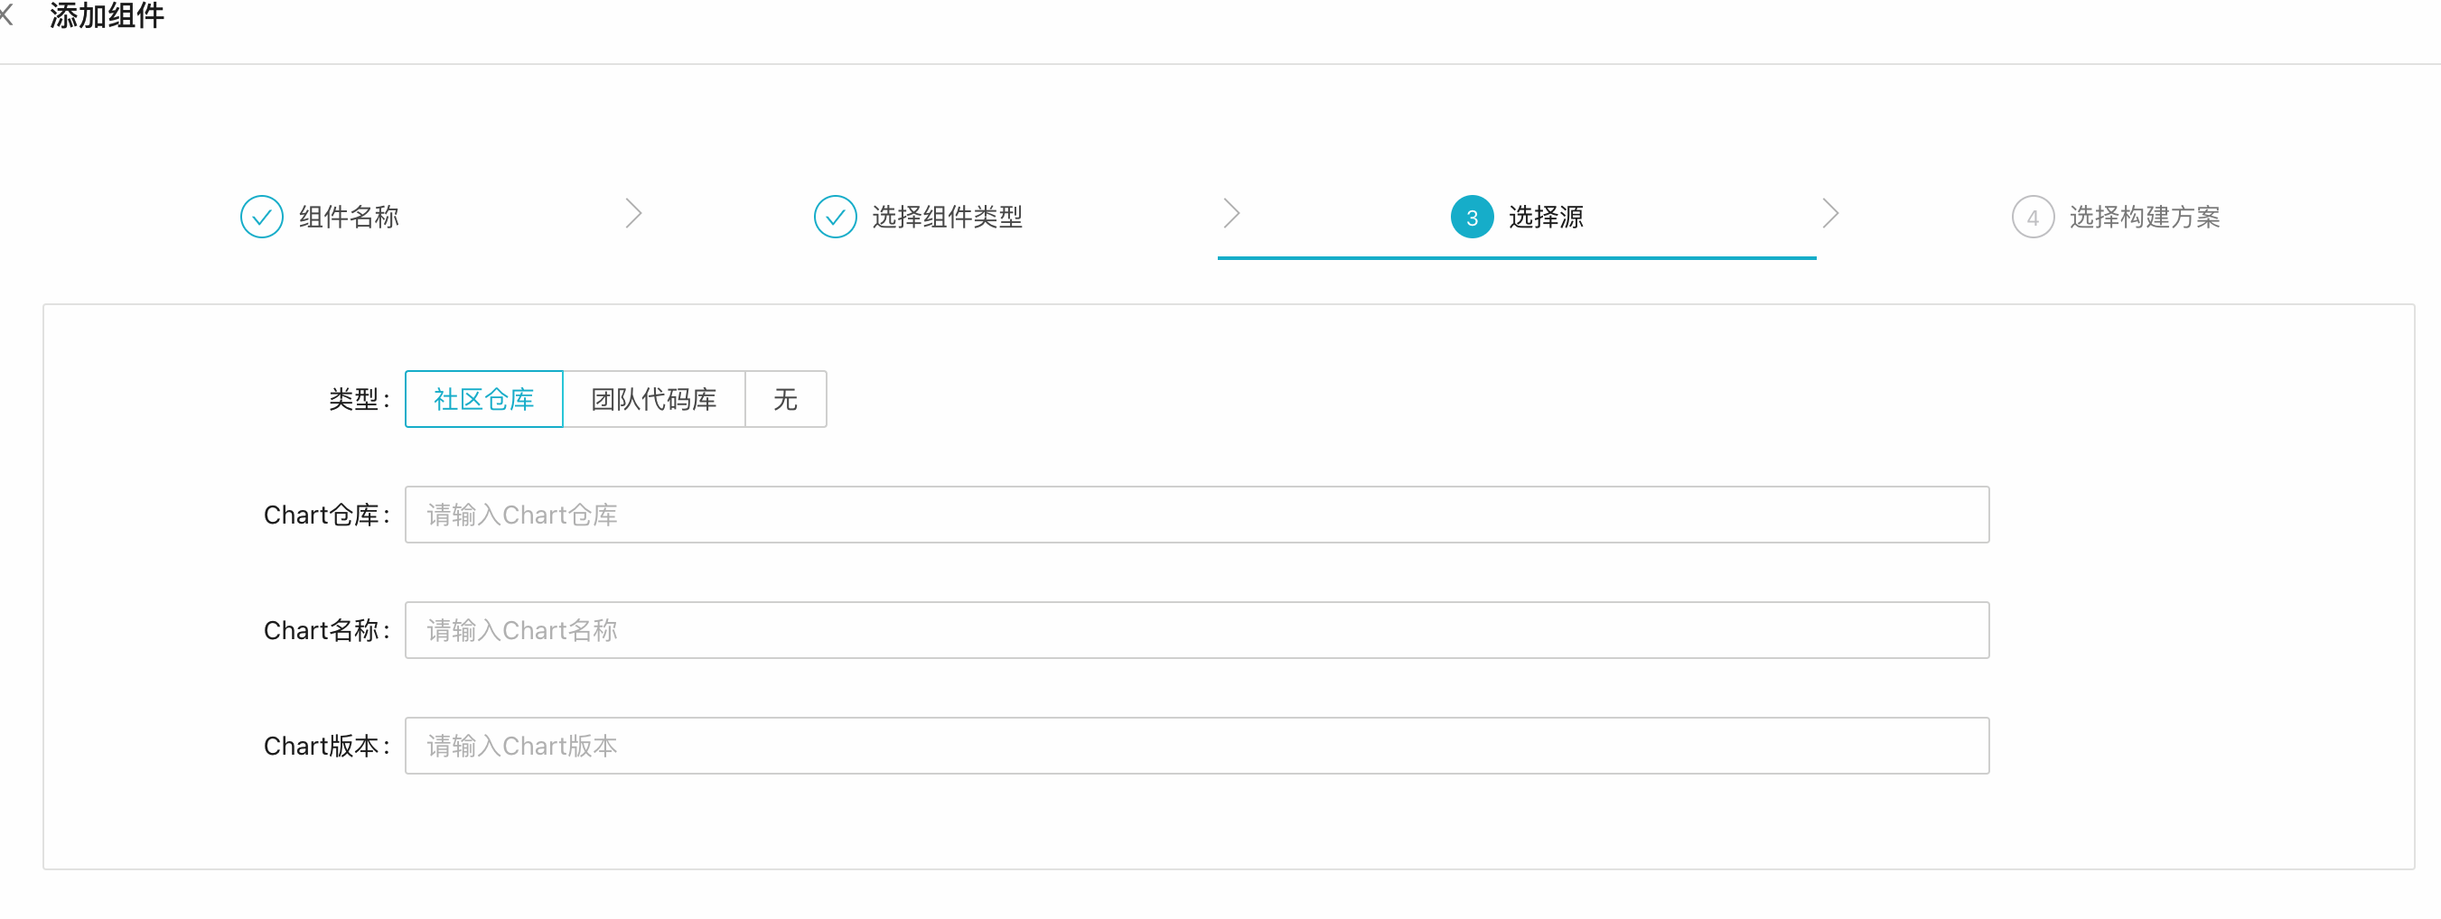Click the step 3 circle icon
This screenshot has height=919, width=2441.
1472,217
